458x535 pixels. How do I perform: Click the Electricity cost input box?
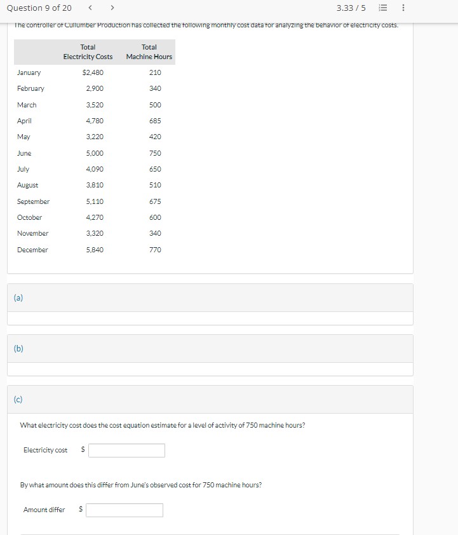126,450
